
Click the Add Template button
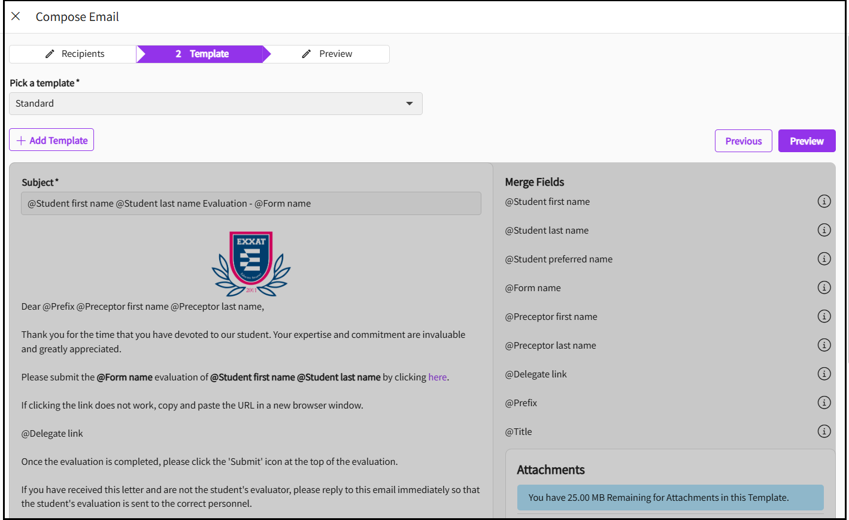[x=51, y=140]
